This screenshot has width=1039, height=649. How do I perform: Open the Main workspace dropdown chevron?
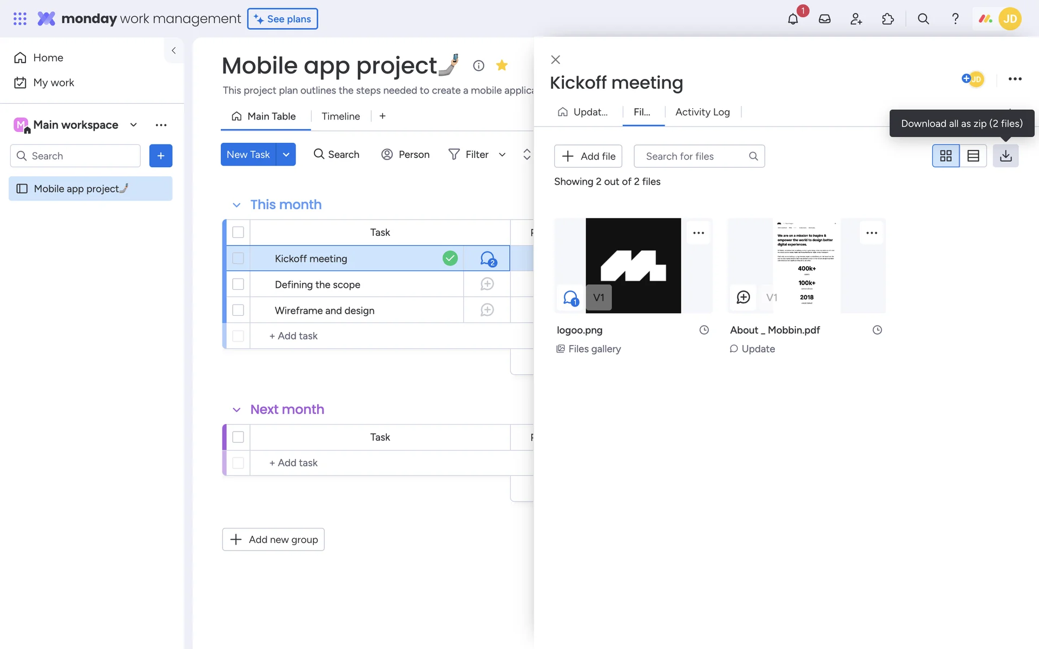[x=133, y=125]
